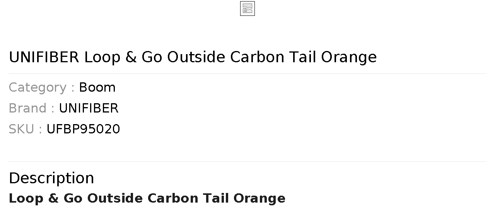Click the divider line under product title
The height and width of the screenshot is (220, 495).
point(247,73)
